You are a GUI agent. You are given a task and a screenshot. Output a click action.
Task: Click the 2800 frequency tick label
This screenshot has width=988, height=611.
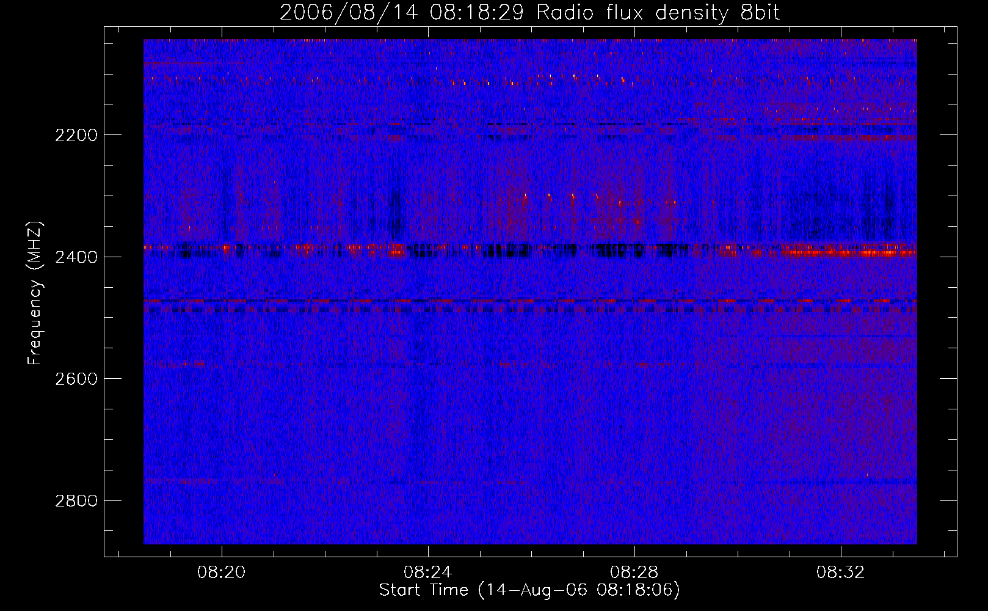point(76,501)
